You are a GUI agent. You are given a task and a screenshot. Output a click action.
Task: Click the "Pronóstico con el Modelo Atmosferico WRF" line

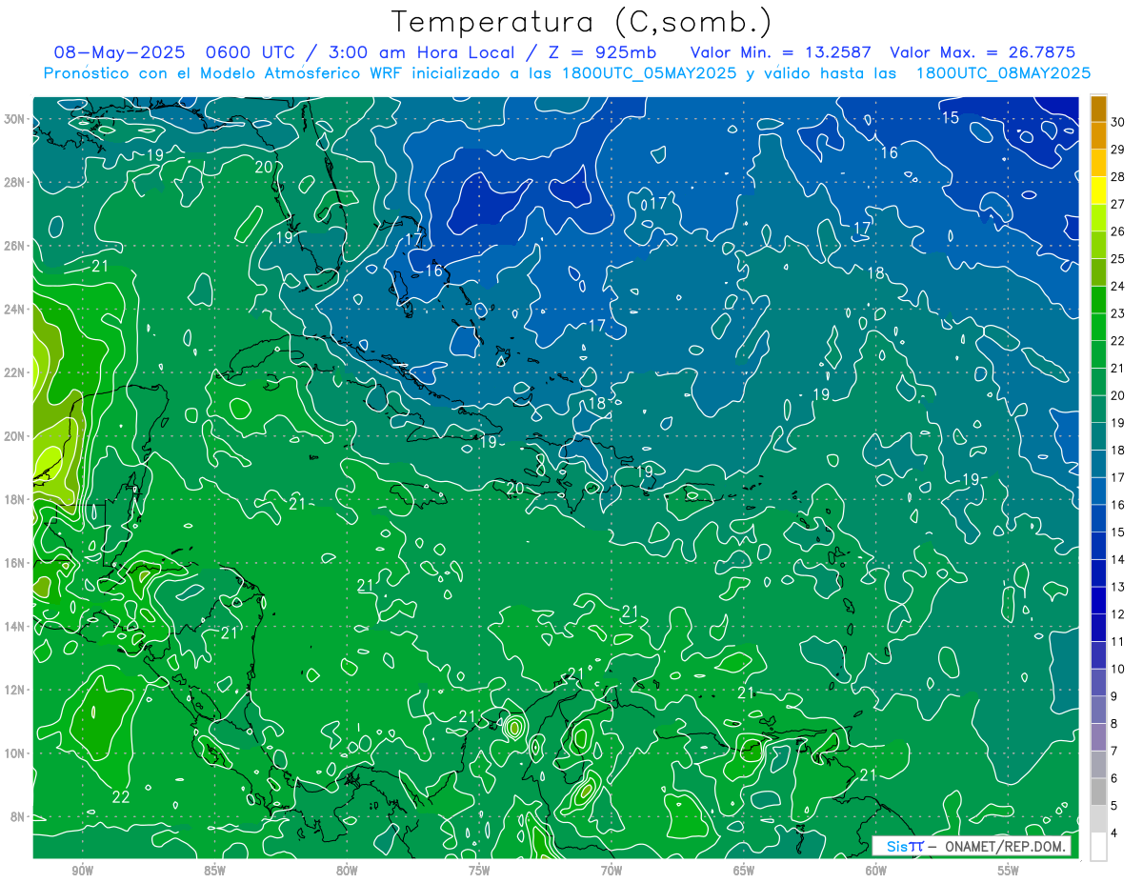[225, 73]
